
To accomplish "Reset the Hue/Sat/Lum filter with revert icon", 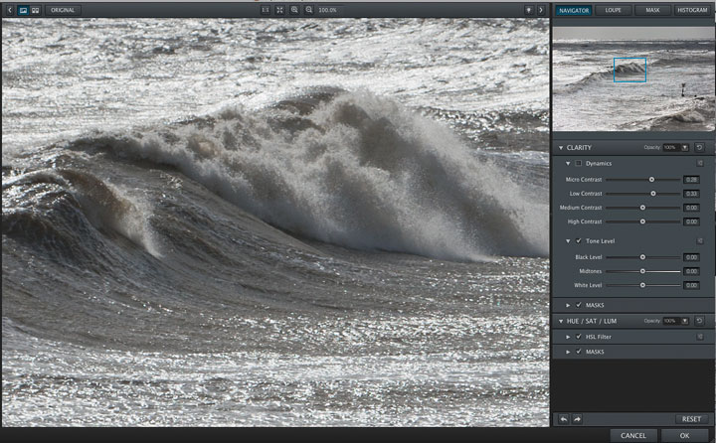I will (699, 321).
